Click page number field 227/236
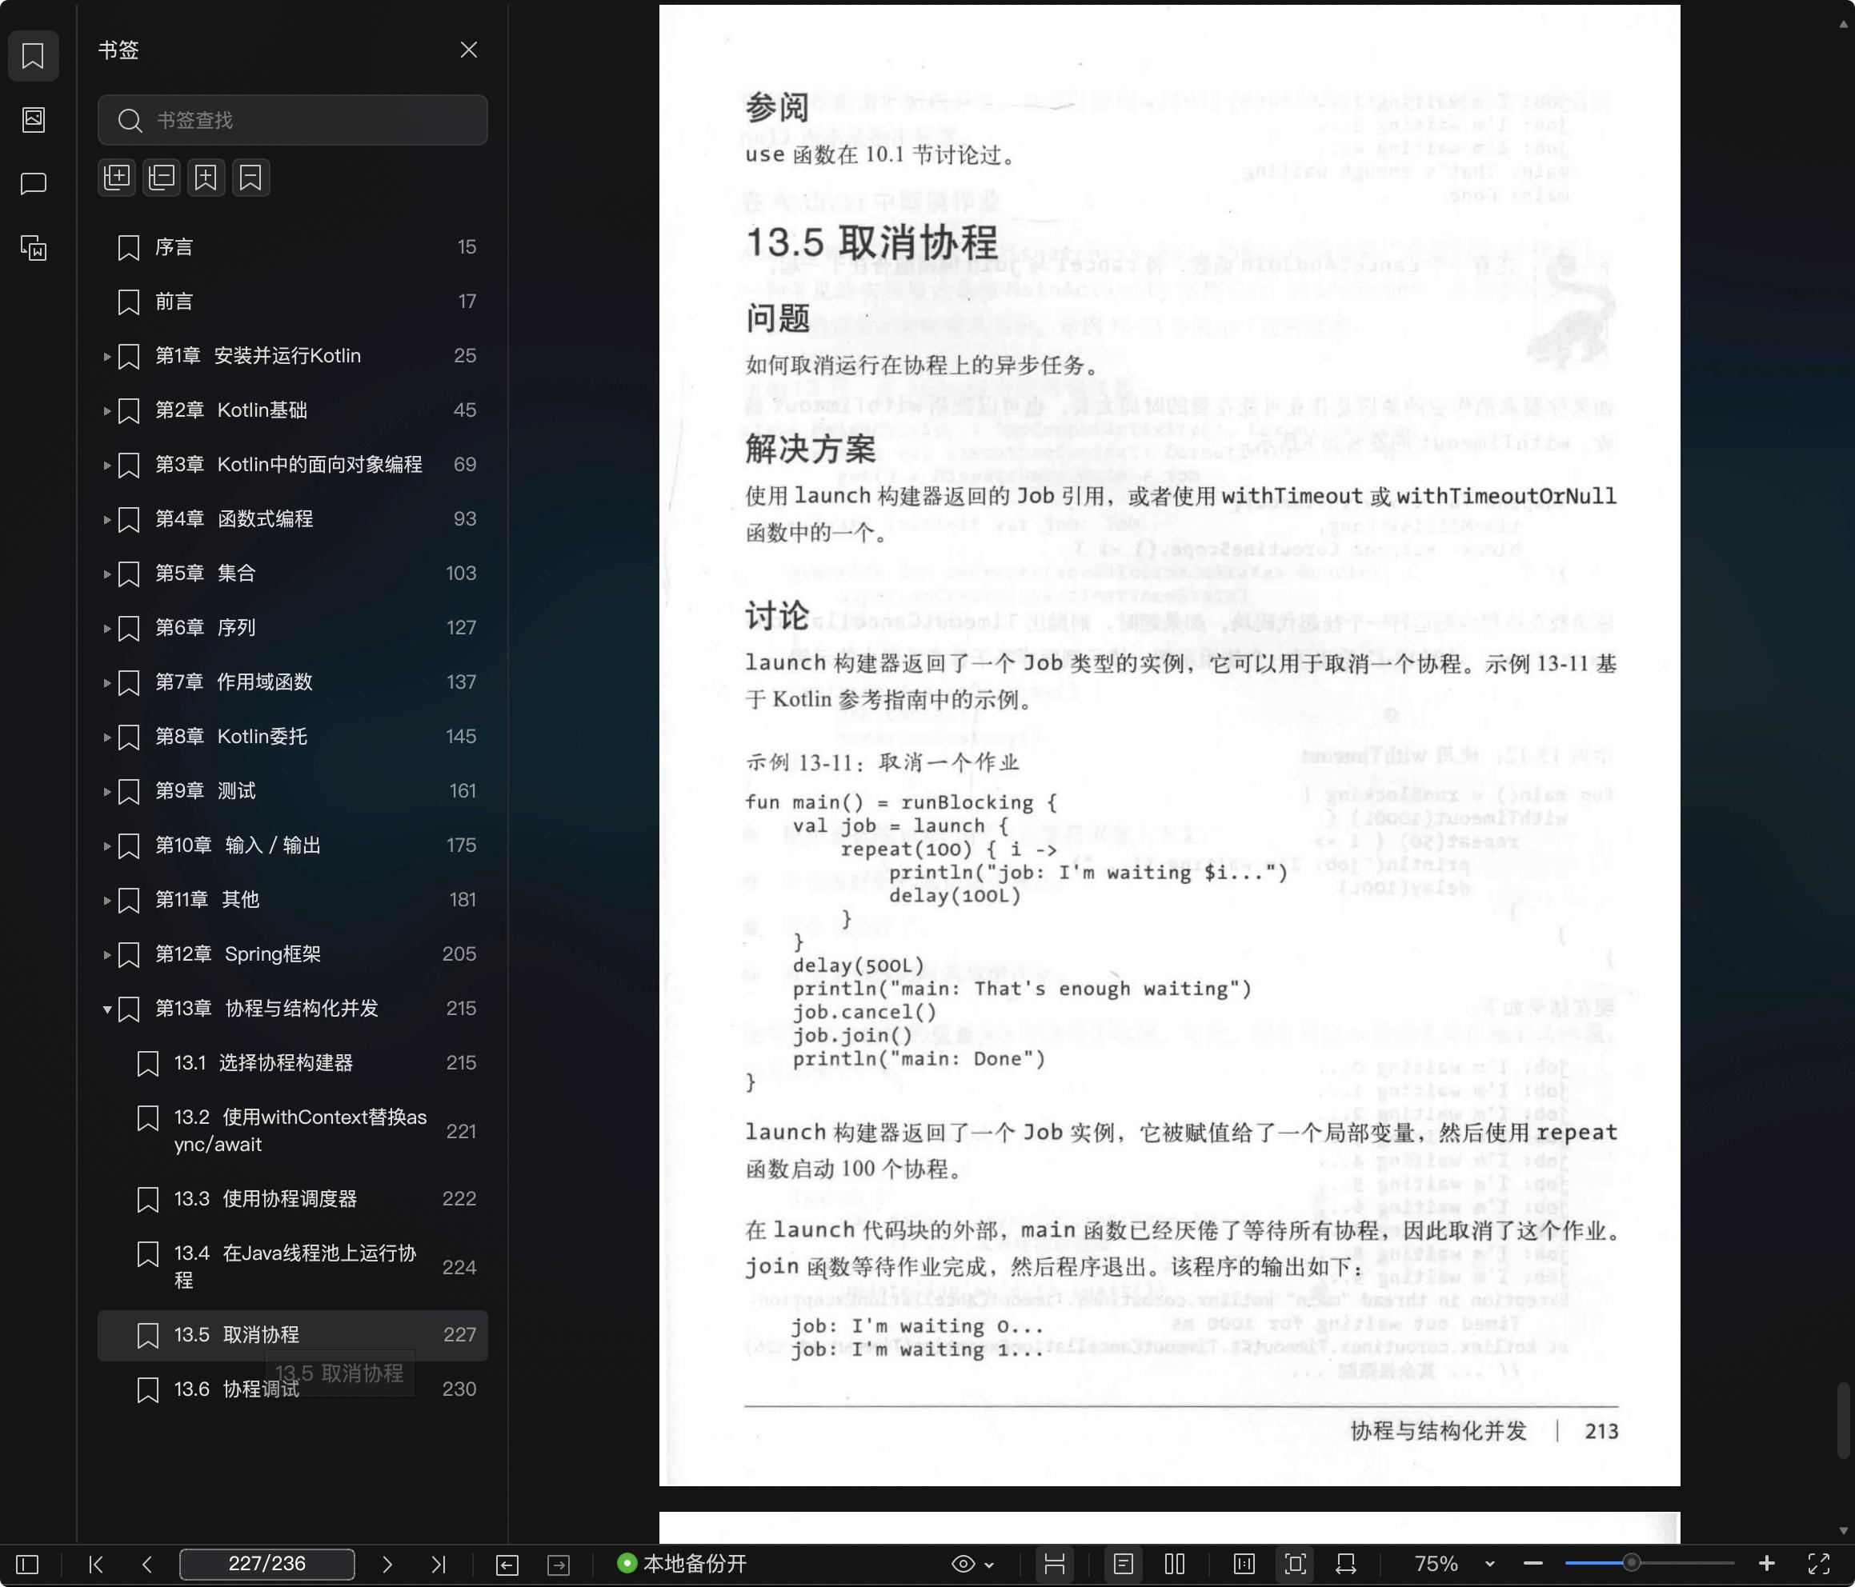The image size is (1855, 1587). [266, 1564]
